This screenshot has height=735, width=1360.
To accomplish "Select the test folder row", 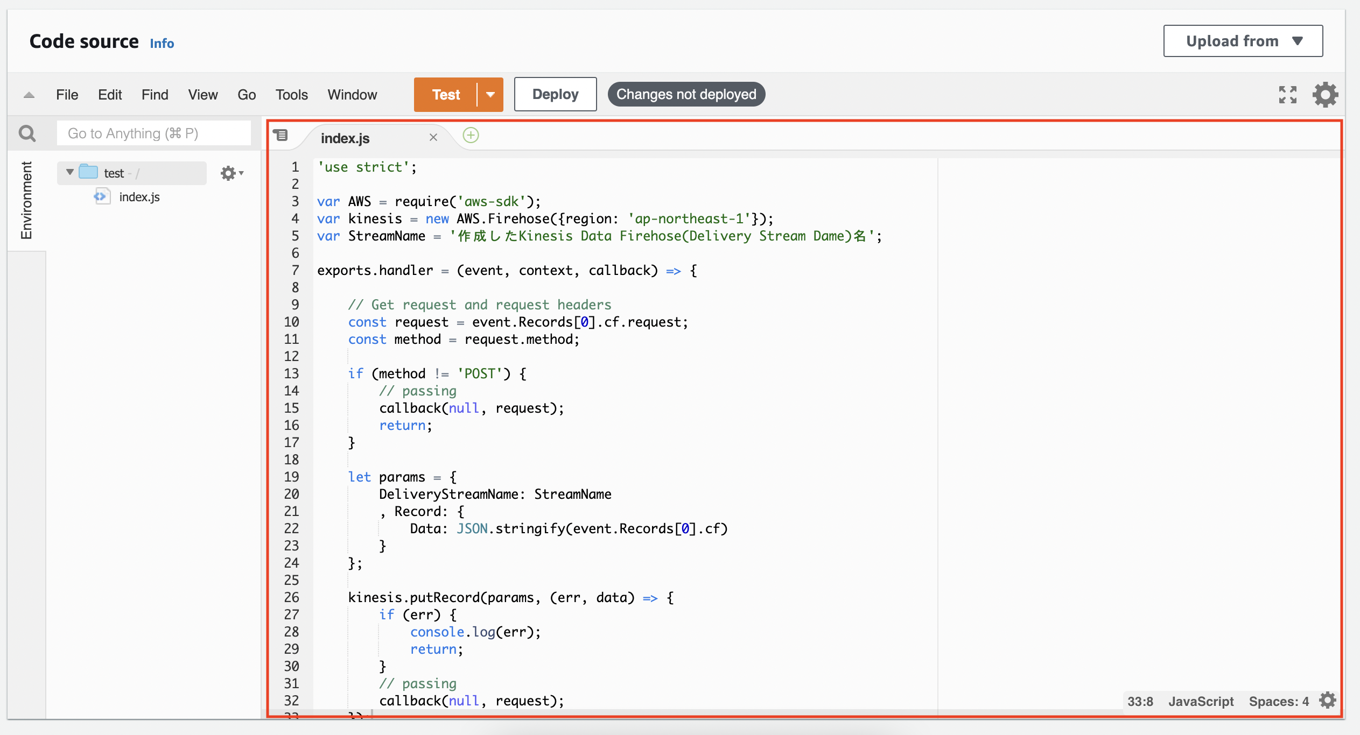I will [132, 173].
